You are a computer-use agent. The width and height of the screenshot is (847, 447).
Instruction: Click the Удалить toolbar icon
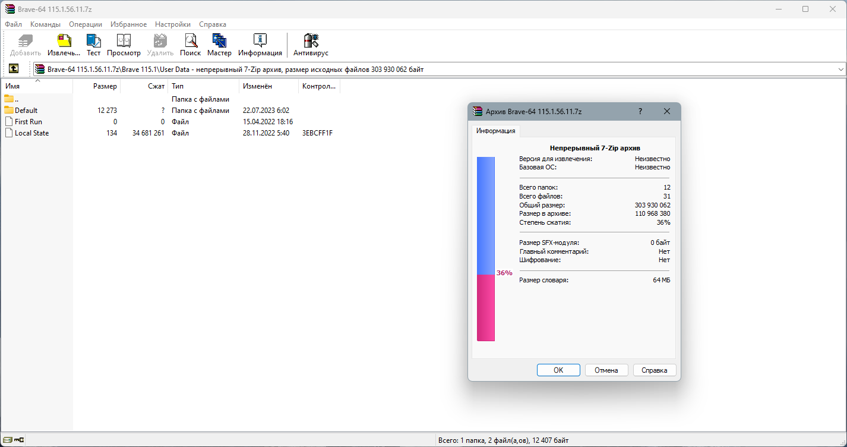point(160,45)
